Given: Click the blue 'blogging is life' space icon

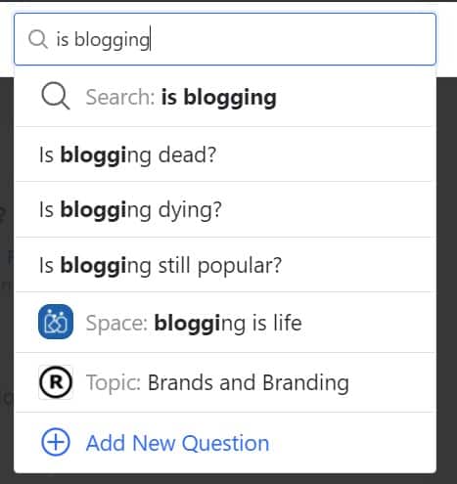Looking at the screenshot, I should 56,322.
